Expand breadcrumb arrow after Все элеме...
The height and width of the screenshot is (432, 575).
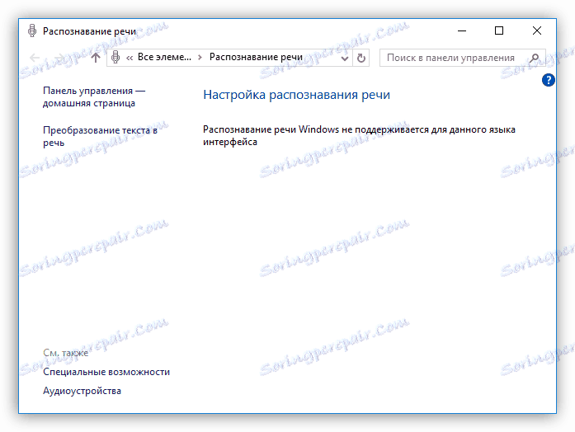point(200,58)
